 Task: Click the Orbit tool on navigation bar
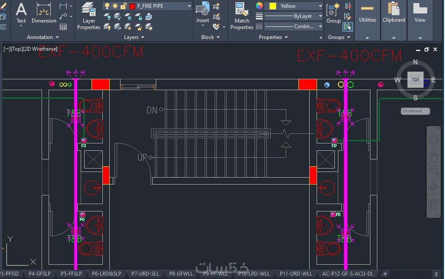(x=433, y=187)
